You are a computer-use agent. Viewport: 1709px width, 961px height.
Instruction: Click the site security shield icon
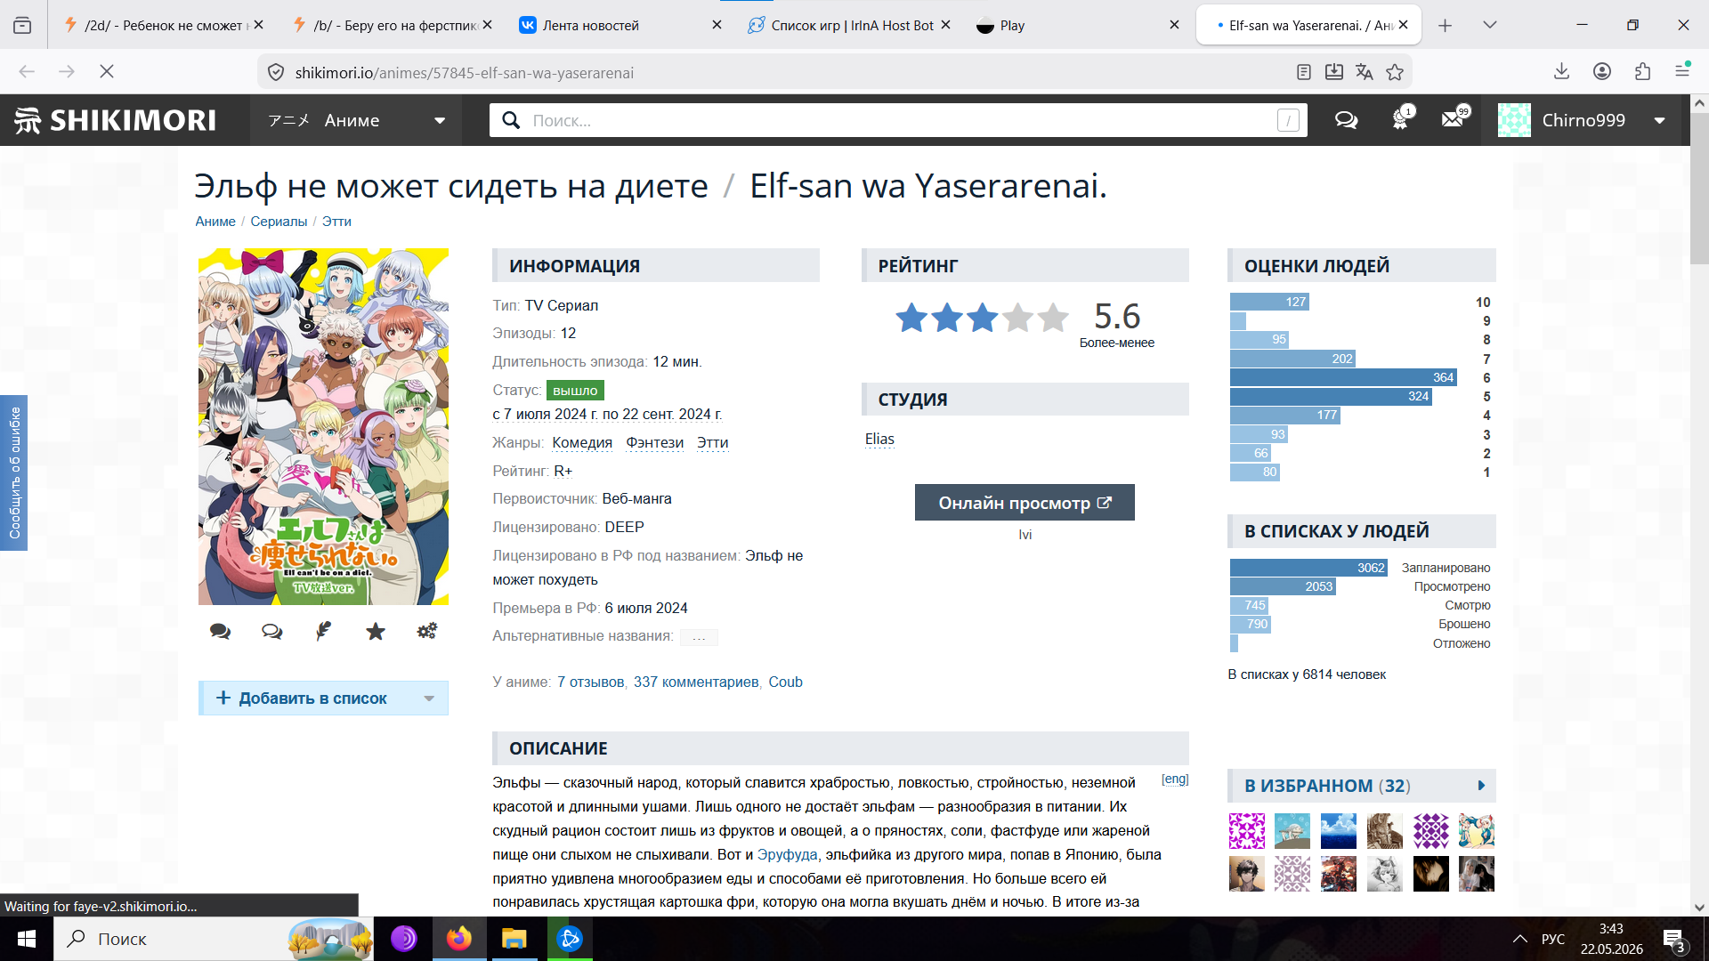coord(276,72)
